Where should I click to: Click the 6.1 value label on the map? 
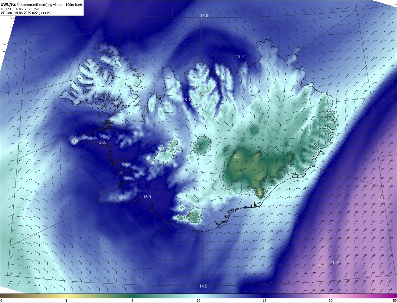pos(192,215)
